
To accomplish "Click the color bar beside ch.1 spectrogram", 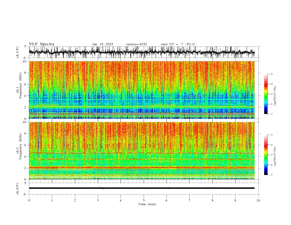I will (x=266, y=94).
